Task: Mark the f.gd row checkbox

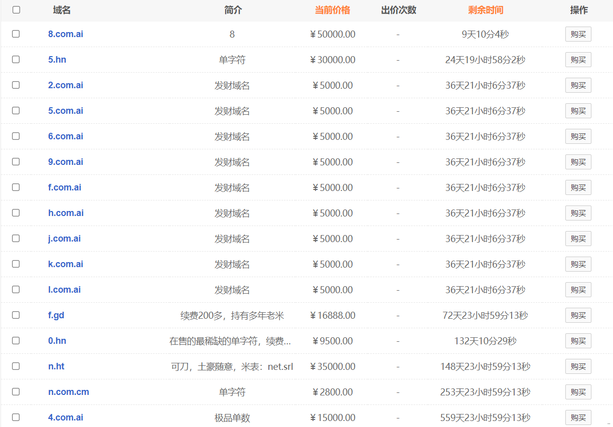Action: 16,315
